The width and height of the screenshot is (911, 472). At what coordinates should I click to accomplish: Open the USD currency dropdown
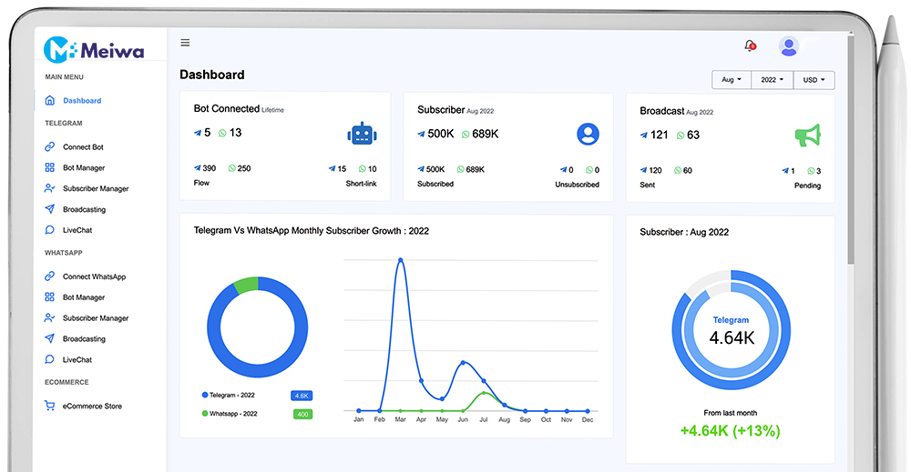tap(814, 80)
